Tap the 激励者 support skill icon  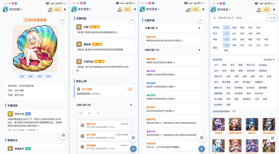[79, 44]
